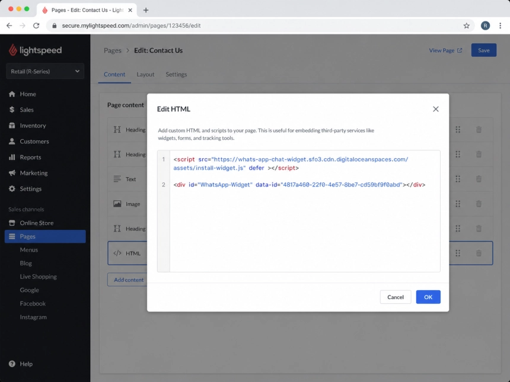The image size is (510, 382).
Task: Switch to the Settings tab
Action: click(176, 75)
